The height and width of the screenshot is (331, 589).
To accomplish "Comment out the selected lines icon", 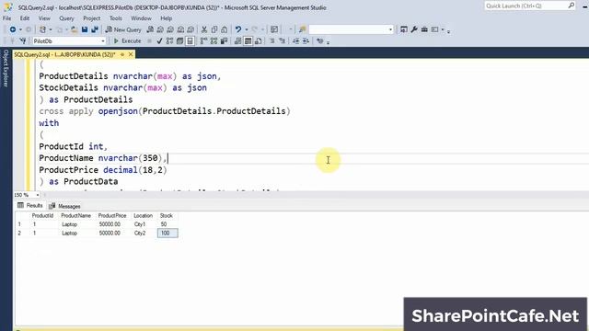I will point(272,40).
